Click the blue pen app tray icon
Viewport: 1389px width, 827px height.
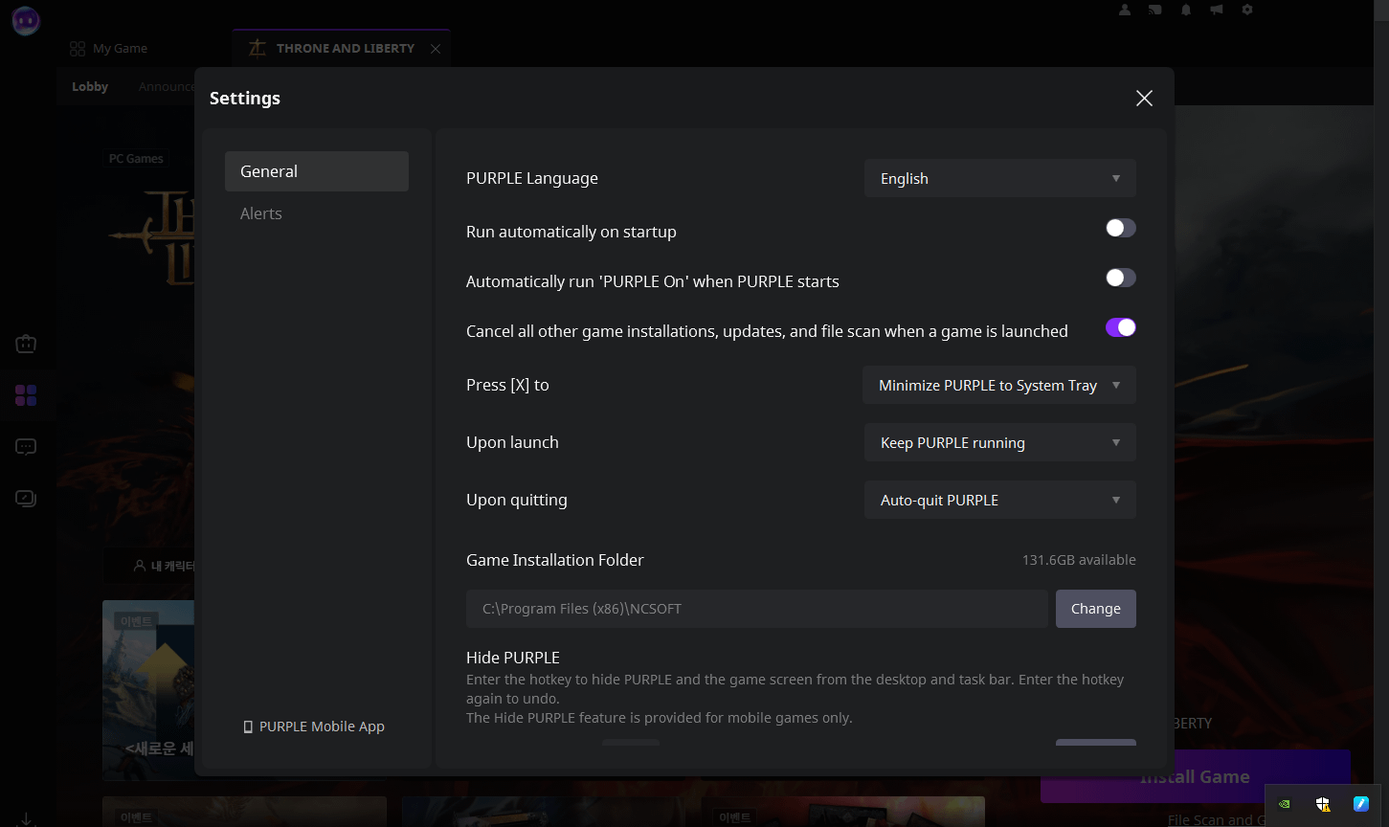point(1360,804)
